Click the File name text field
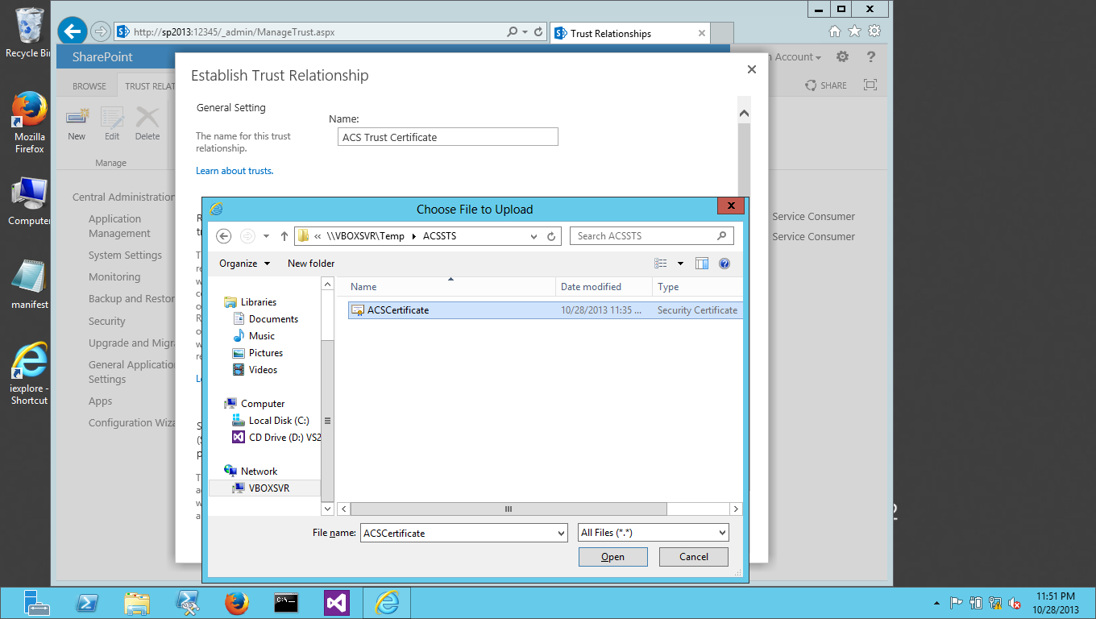 coord(458,533)
